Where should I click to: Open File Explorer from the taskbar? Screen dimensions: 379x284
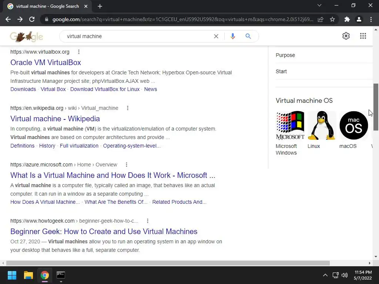tap(28, 275)
